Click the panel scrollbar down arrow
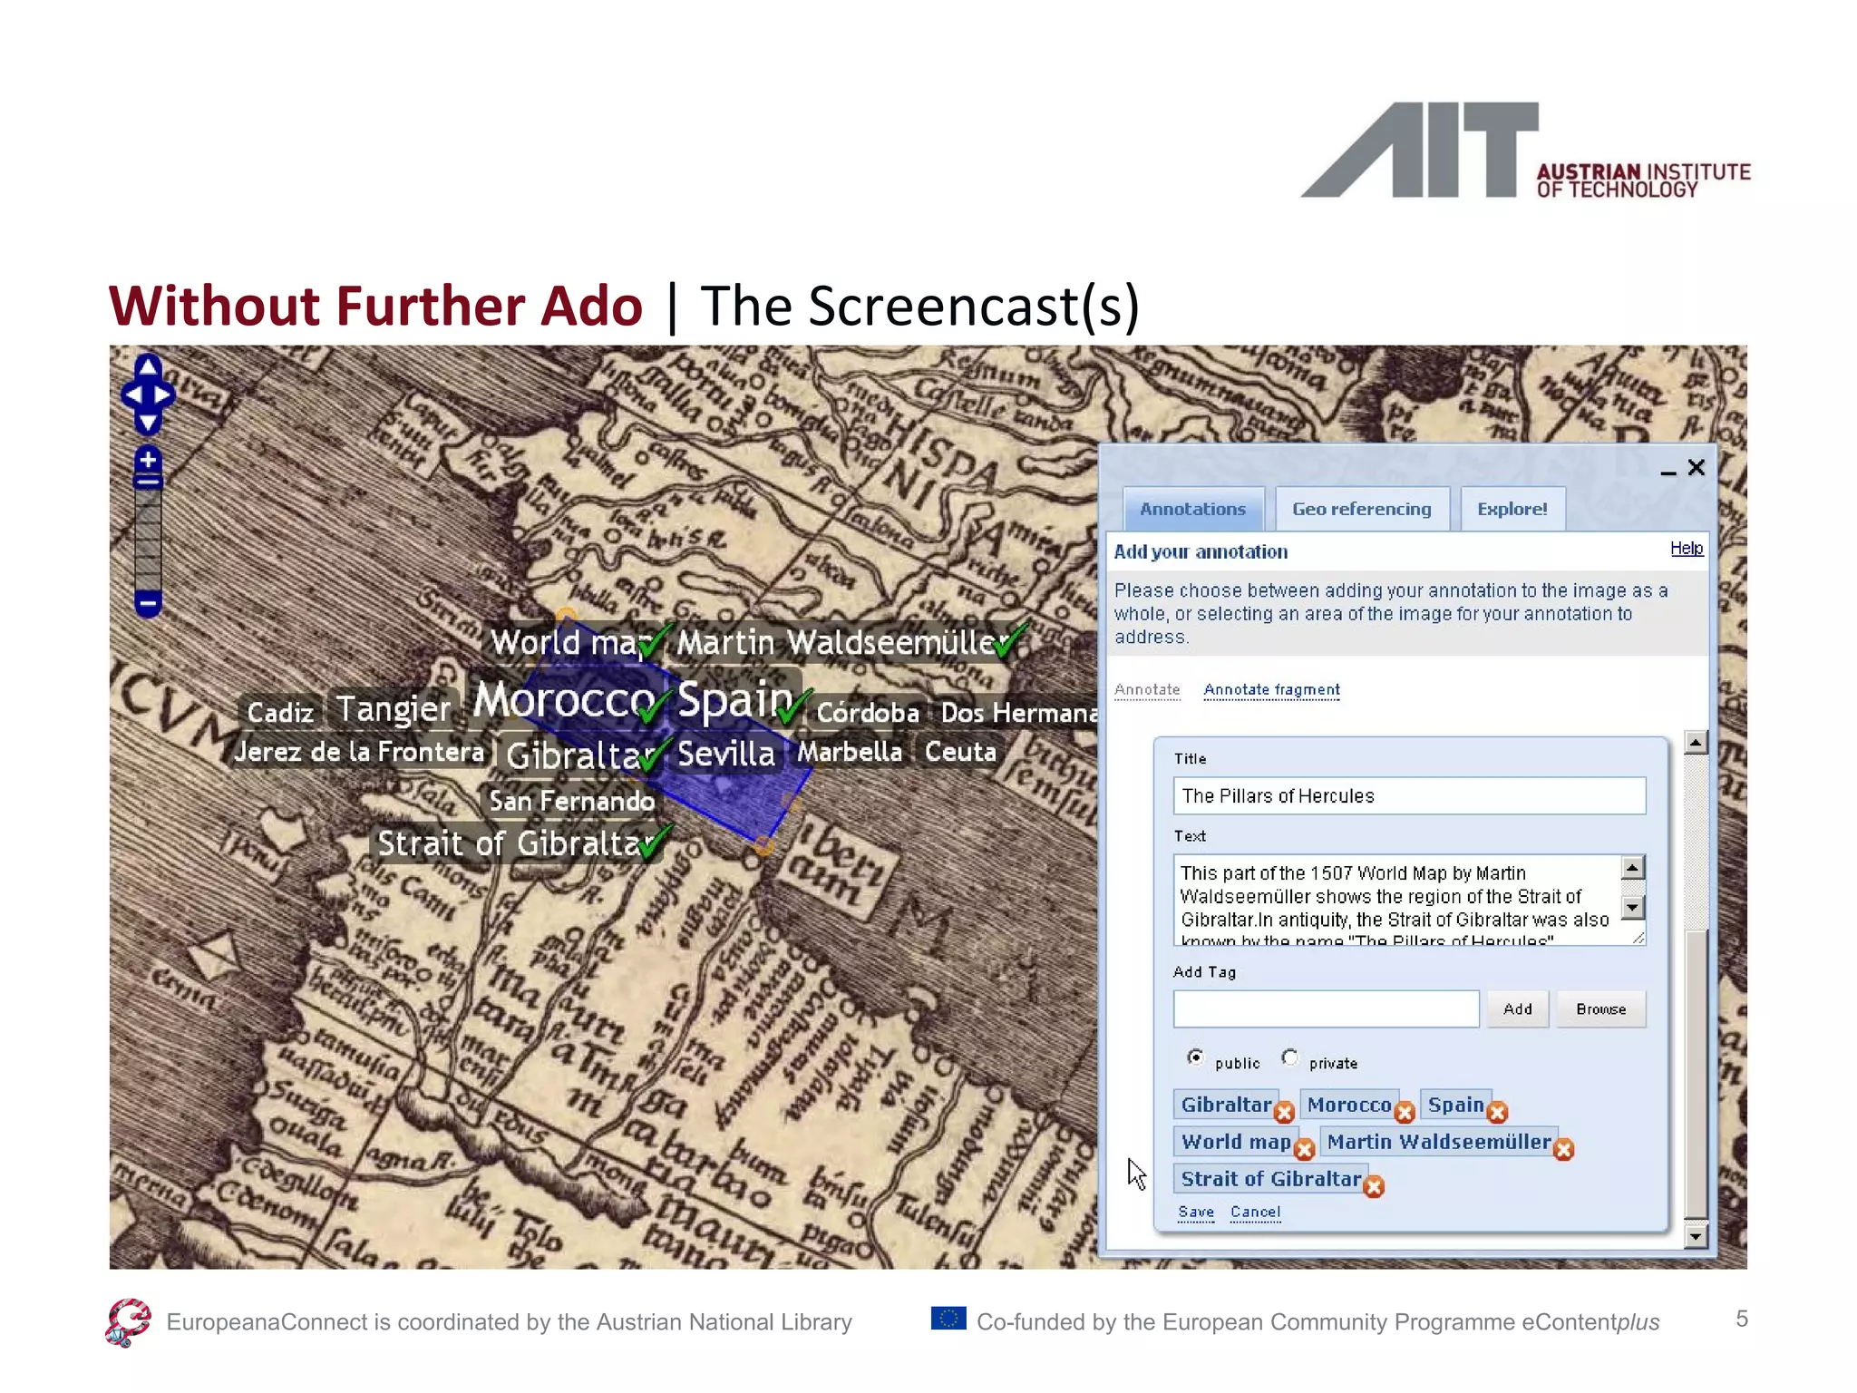 coord(1695,1235)
